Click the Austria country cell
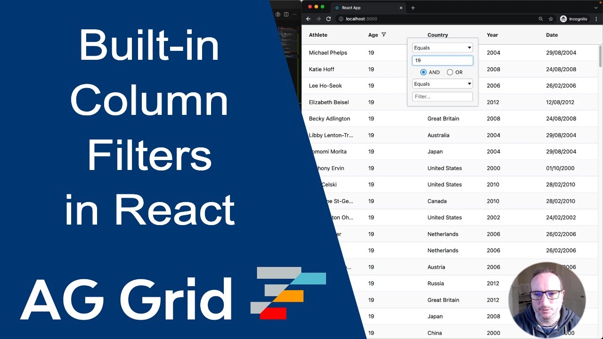Viewport: 603px width, 339px height. pos(436,267)
